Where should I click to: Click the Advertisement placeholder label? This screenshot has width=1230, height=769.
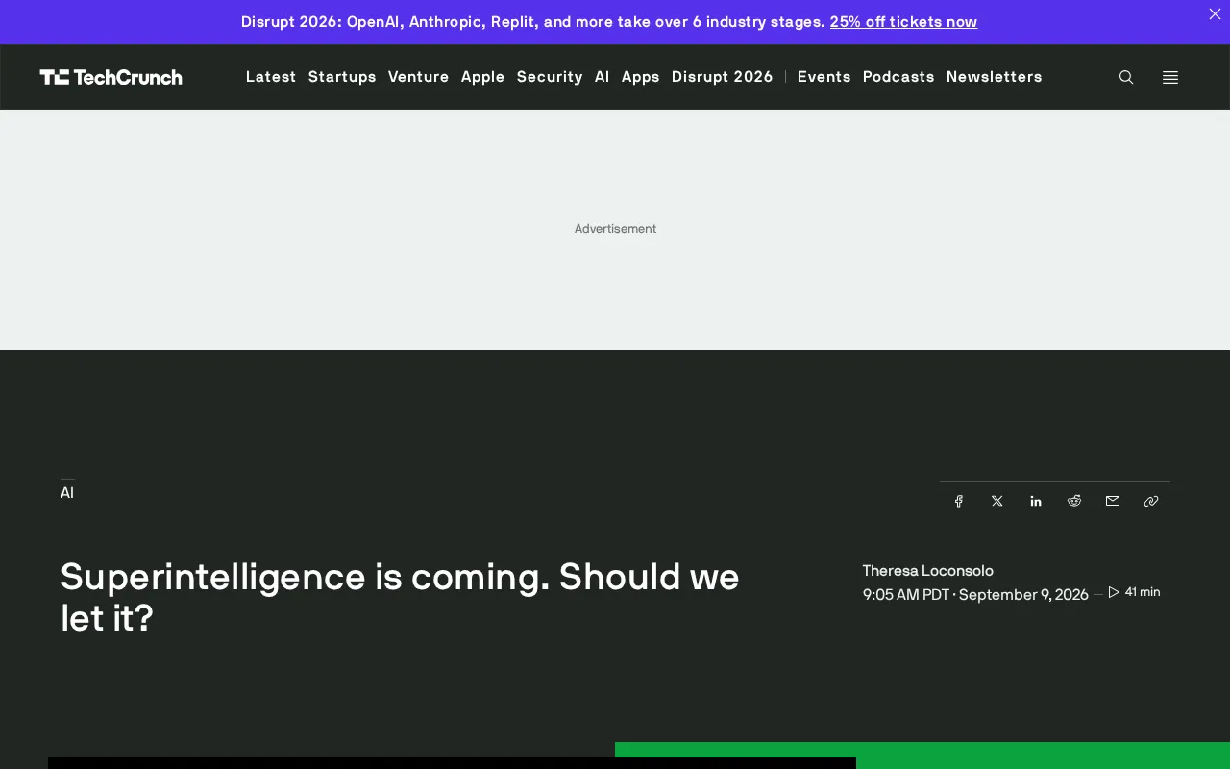pyautogui.click(x=615, y=229)
